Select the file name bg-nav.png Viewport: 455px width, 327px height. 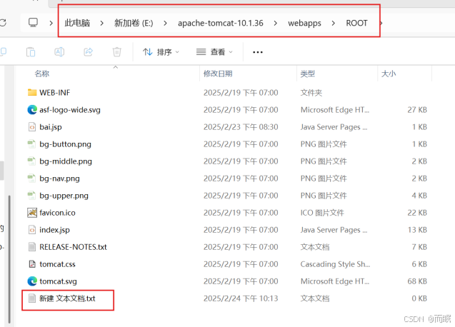click(x=59, y=178)
